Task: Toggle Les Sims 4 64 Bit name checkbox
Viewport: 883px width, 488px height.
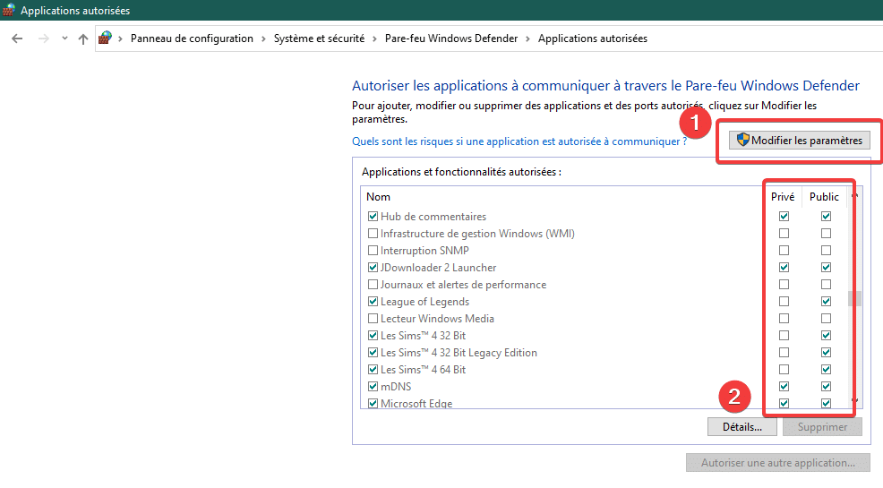Action: 373,369
